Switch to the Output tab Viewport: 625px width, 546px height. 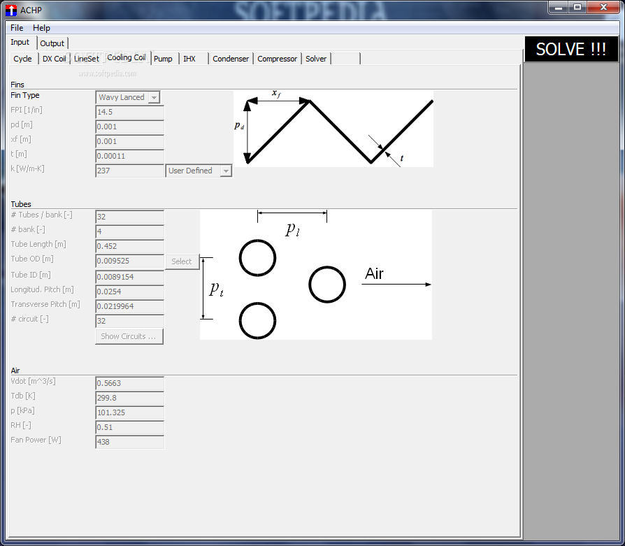click(52, 43)
